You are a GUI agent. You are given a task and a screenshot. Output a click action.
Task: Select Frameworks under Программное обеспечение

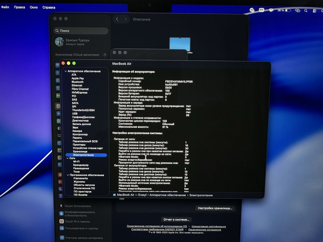pyautogui.click(x=81, y=178)
